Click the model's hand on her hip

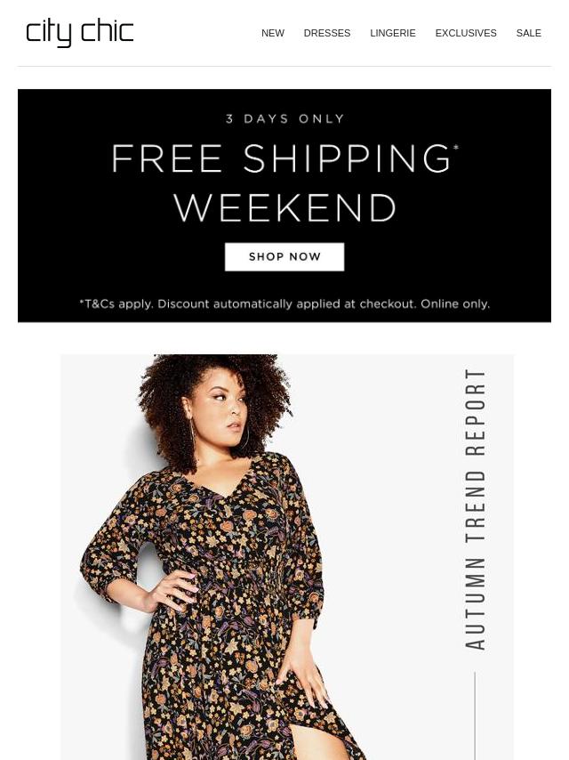172,589
